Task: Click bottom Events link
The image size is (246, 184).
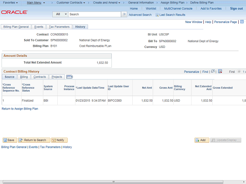Action: click(33, 147)
